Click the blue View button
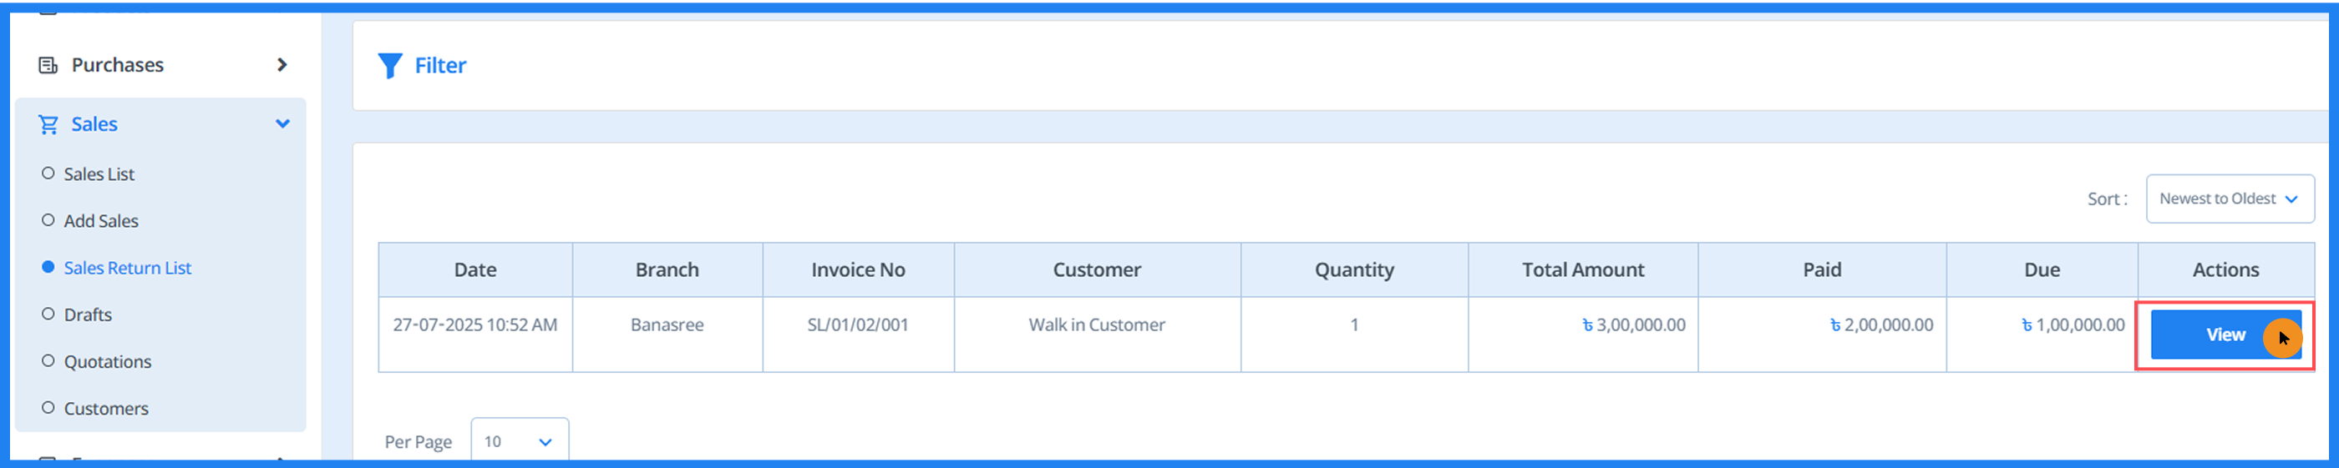The height and width of the screenshot is (468, 2339). point(2225,335)
